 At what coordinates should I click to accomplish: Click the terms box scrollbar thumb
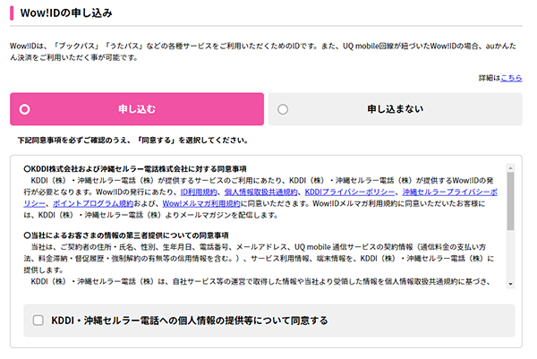pyautogui.click(x=510, y=201)
